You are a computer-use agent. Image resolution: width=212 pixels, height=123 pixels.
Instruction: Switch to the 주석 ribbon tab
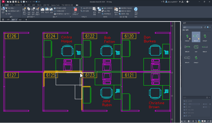tap(12, 5)
